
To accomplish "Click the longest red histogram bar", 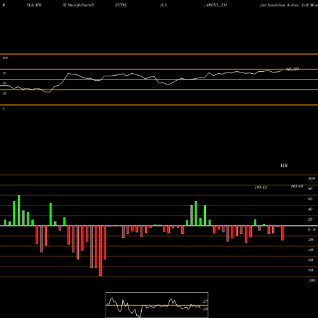I will point(100,251).
